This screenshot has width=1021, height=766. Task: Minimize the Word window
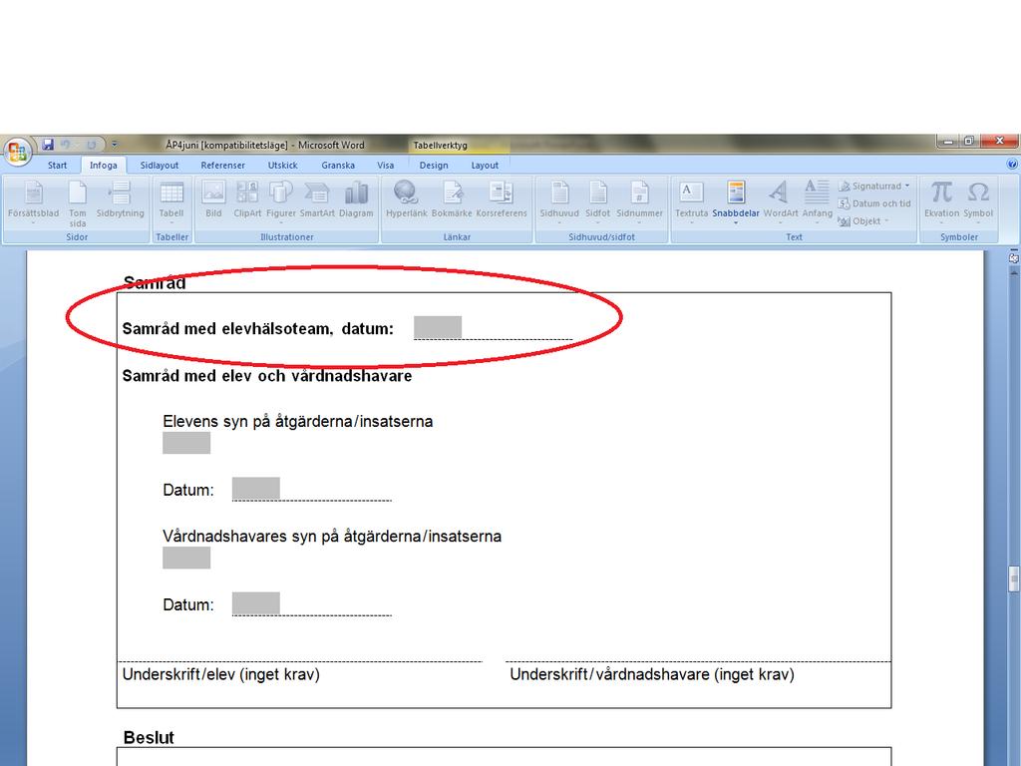tap(948, 142)
